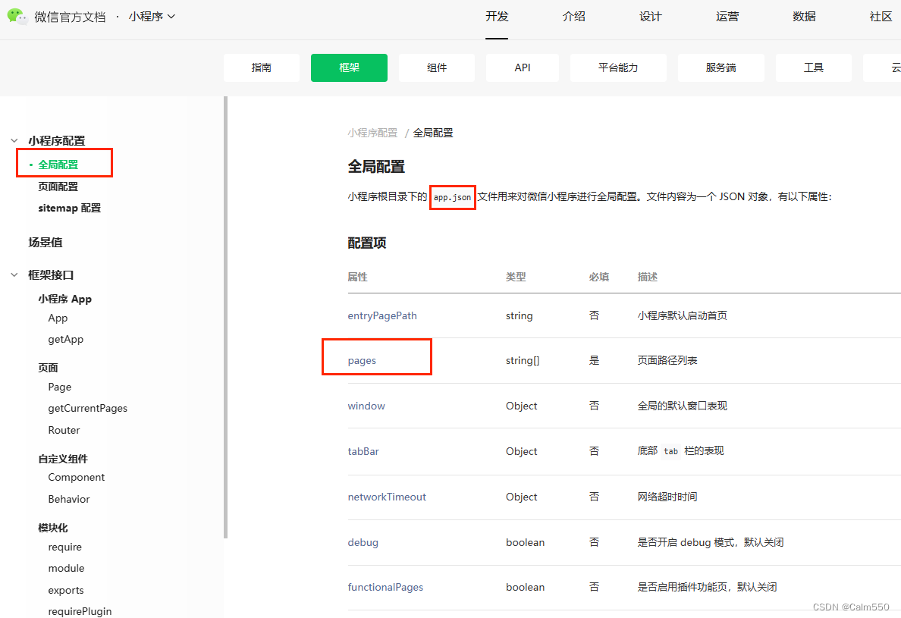Select the 开发 top navigation tab
Screen dimensions: 901x618
pyautogui.click(x=497, y=17)
